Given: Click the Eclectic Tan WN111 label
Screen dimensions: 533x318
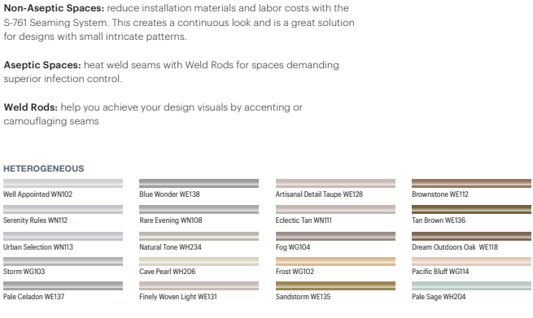Looking at the screenshot, I should [304, 220].
